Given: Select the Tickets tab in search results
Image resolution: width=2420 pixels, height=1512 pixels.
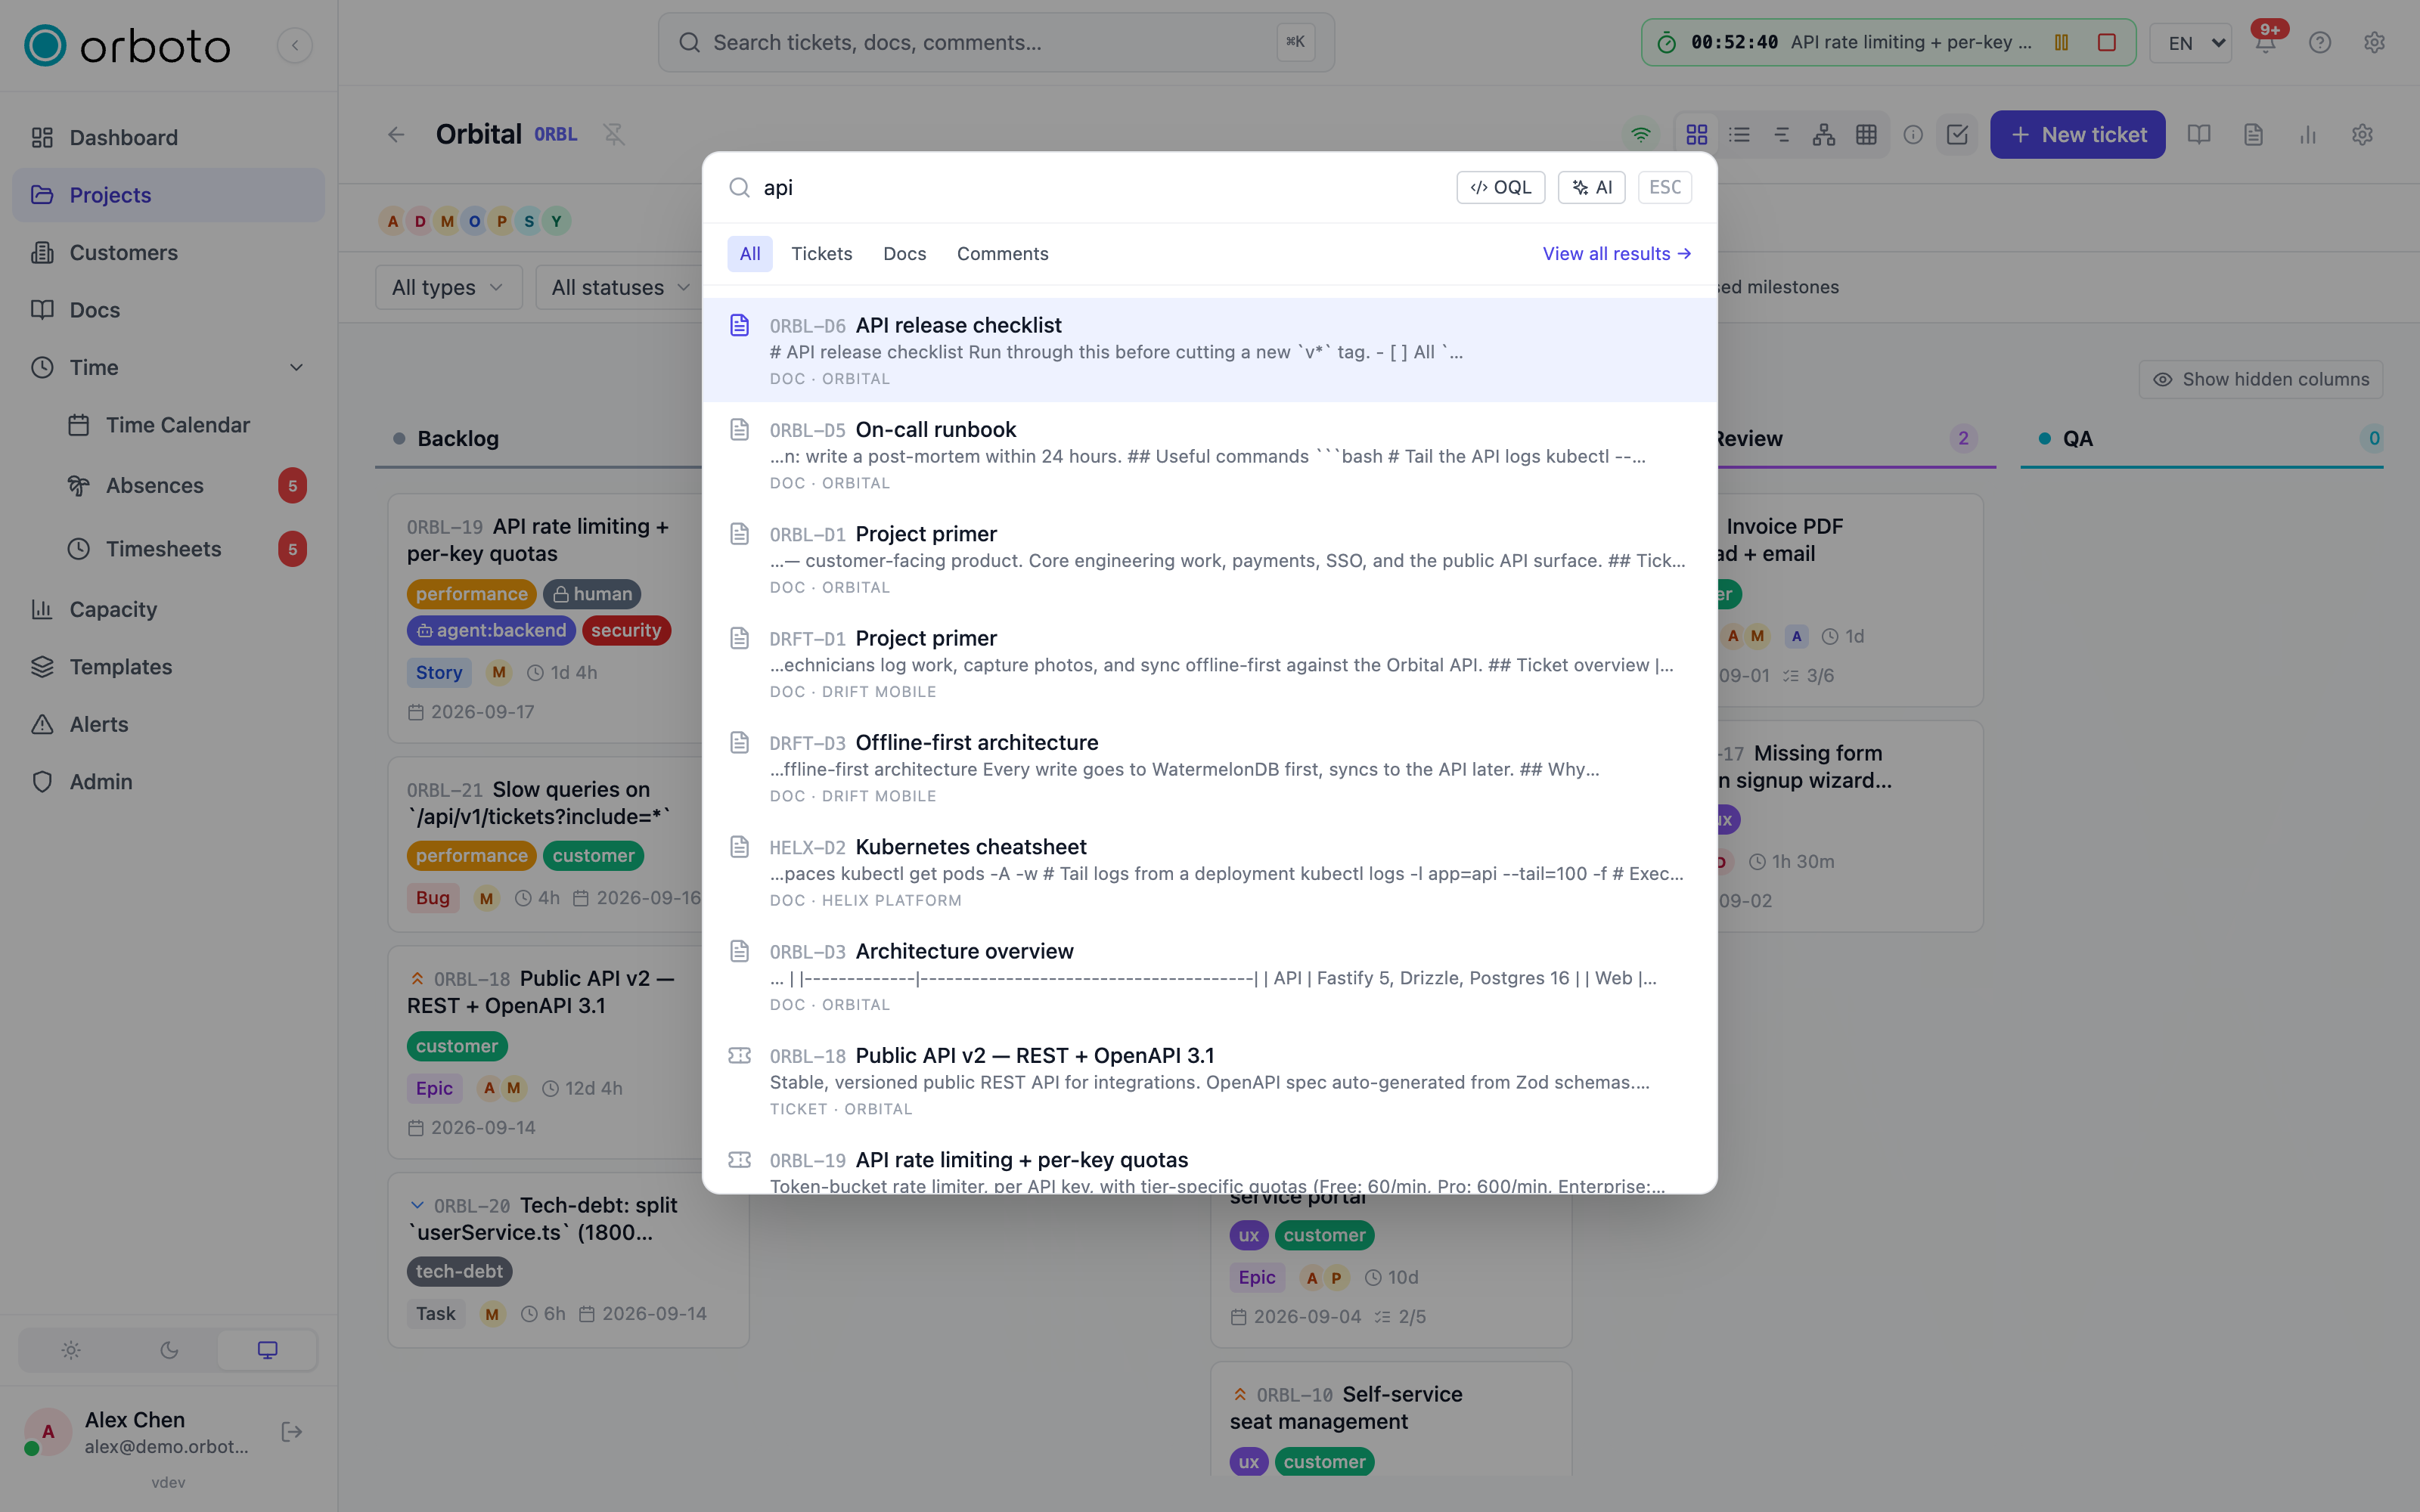Looking at the screenshot, I should (822, 254).
